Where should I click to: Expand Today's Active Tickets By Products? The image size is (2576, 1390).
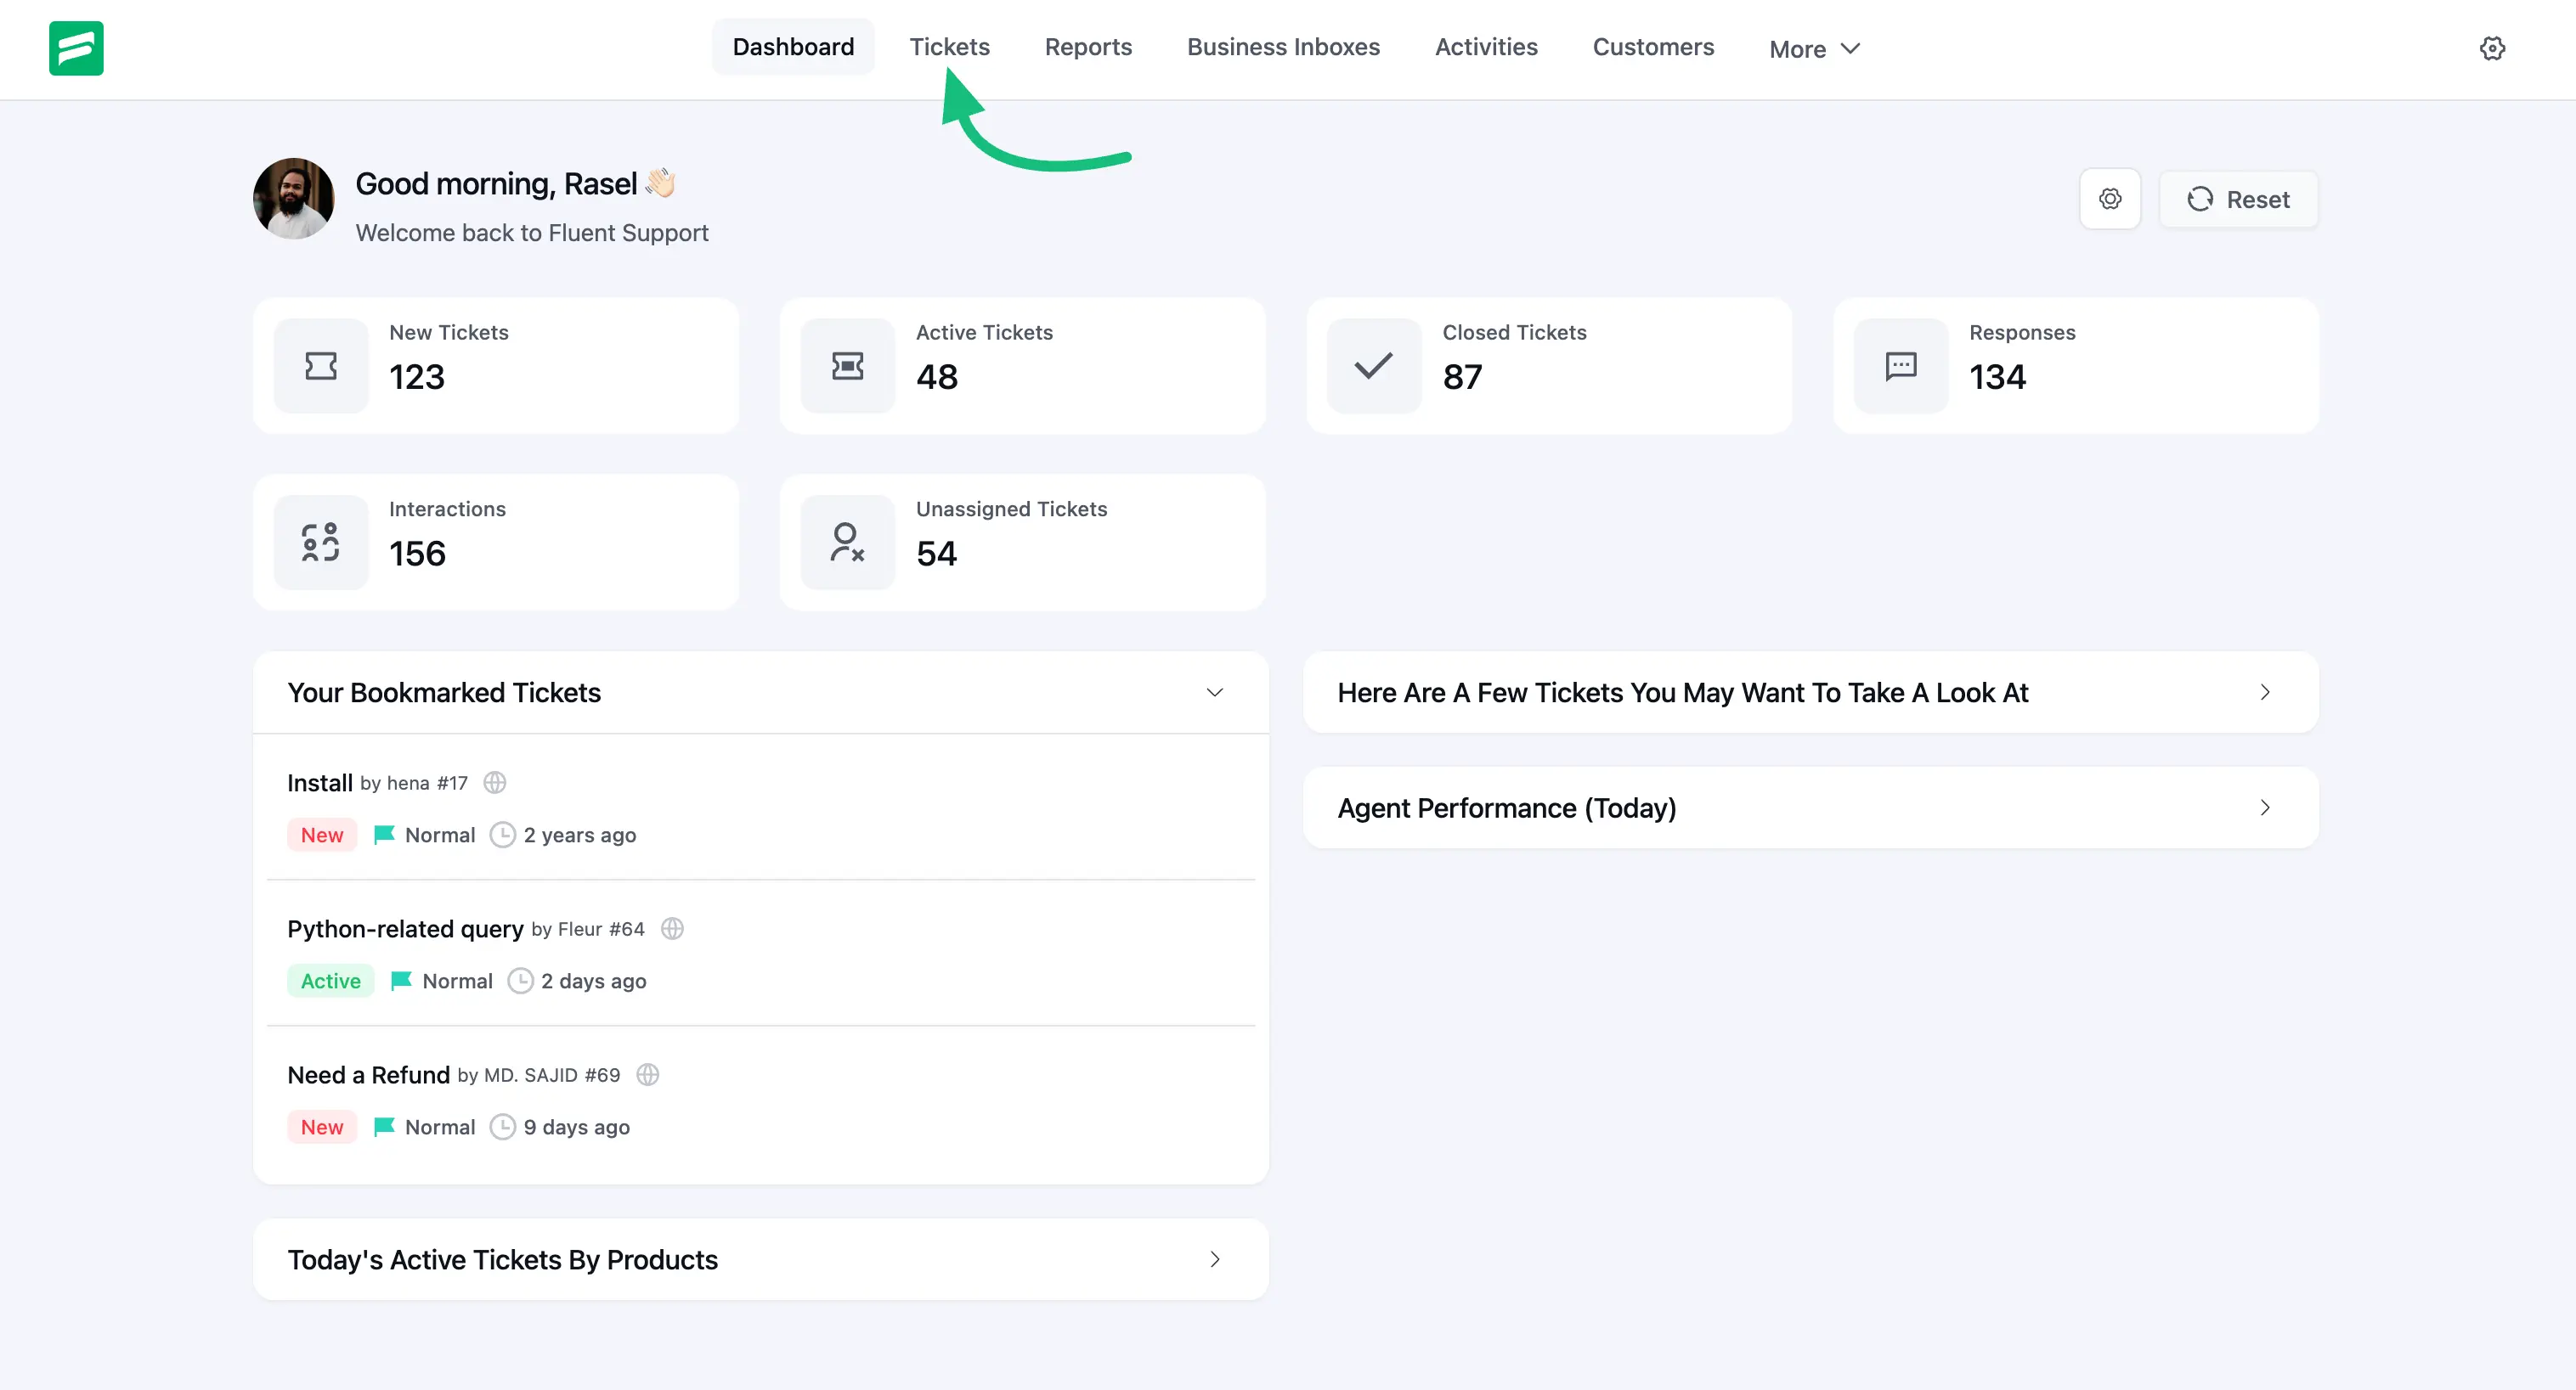coord(1215,1259)
